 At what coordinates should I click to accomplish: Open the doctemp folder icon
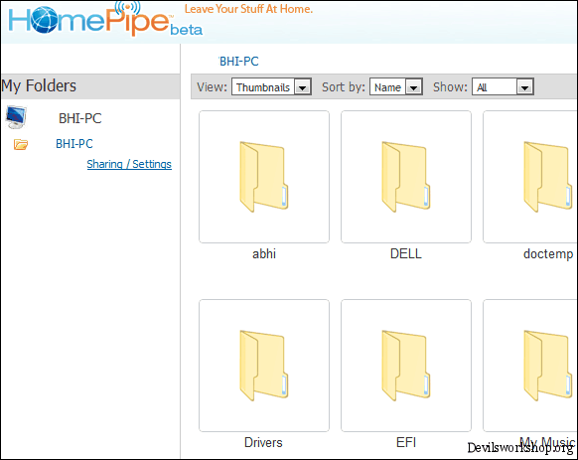(548, 177)
